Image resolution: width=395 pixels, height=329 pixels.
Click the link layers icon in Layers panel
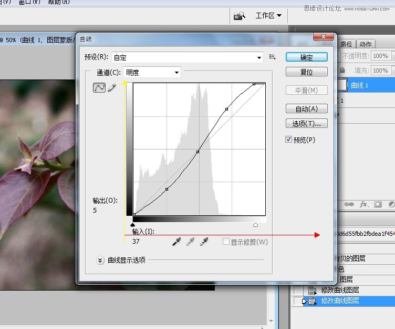pyautogui.click(x=349, y=204)
